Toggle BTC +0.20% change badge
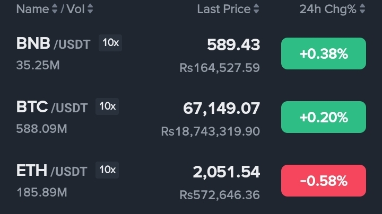This screenshot has width=382, height=214. [324, 117]
